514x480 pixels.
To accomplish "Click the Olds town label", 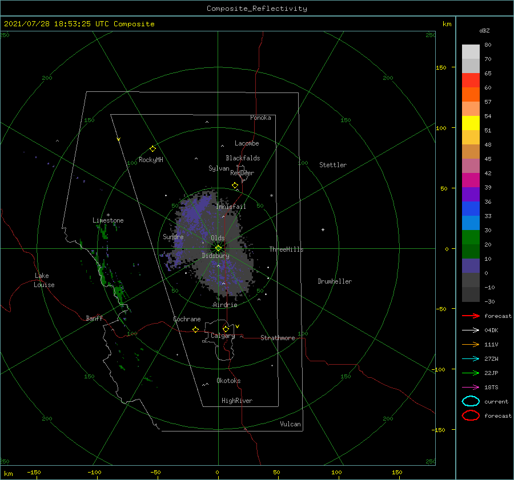I will click(x=218, y=238).
